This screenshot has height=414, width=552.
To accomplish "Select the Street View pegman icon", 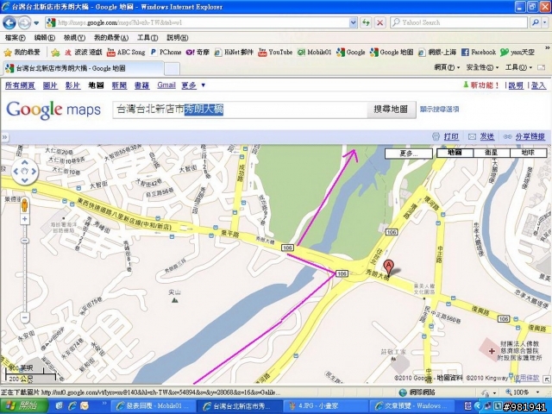I will pyautogui.click(x=24, y=205).
